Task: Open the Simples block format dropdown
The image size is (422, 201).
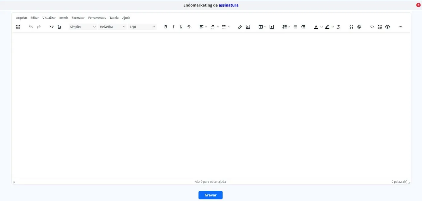Action: pyautogui.click(x=83, y=27)
